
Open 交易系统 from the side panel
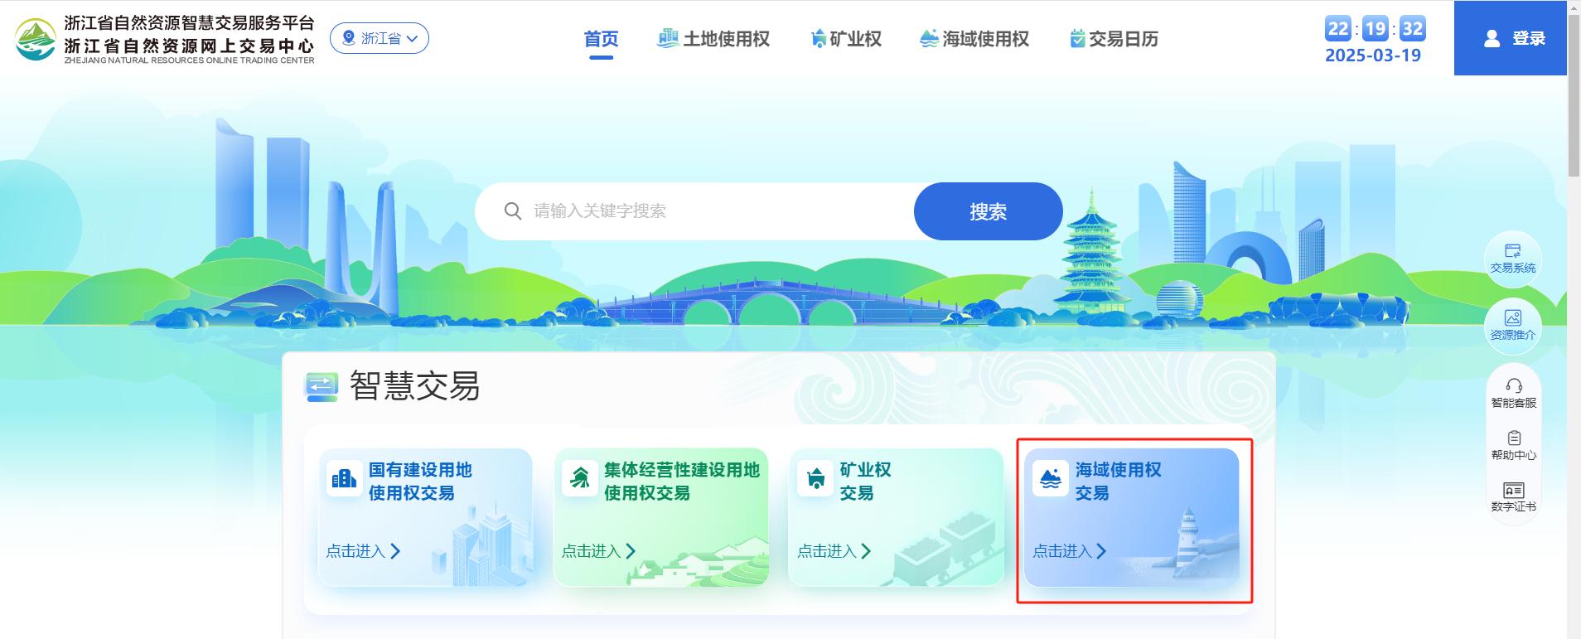point(1513,259)
